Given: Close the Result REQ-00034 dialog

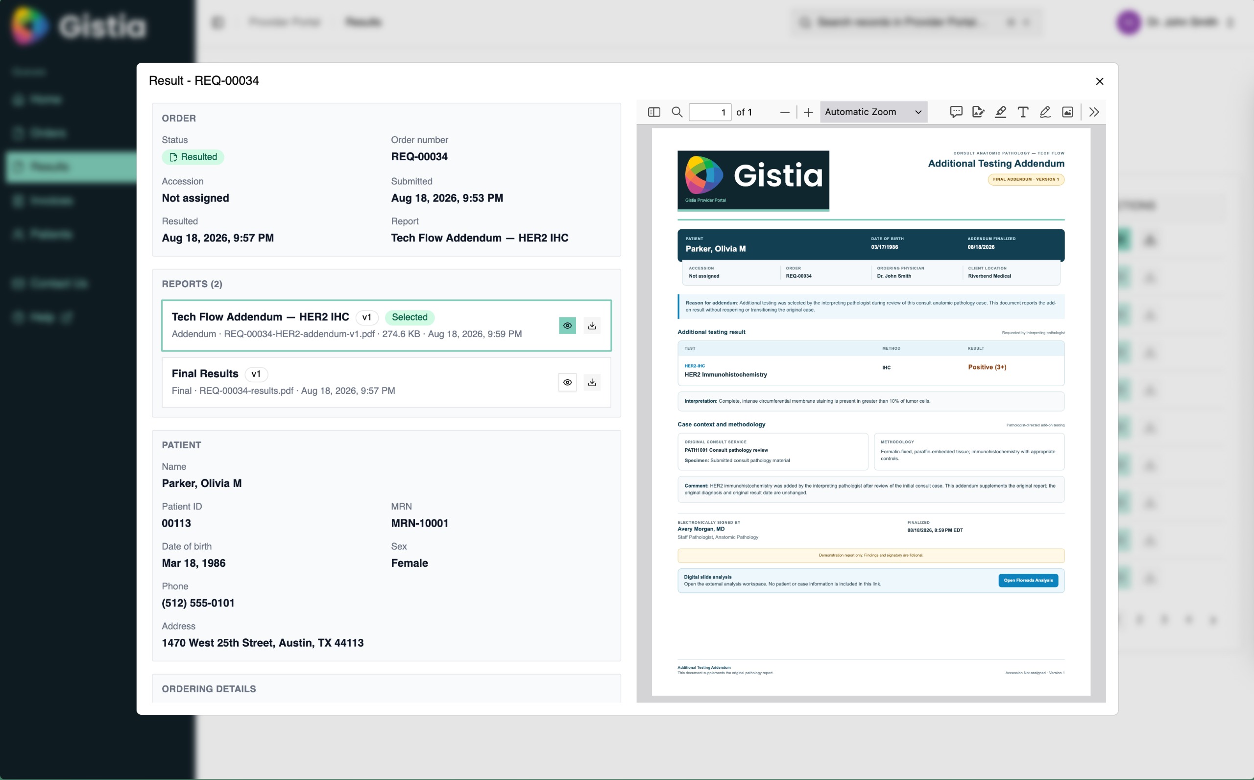Looking at the screenshot, I should pyautogui.click(x=1099, y=81).
